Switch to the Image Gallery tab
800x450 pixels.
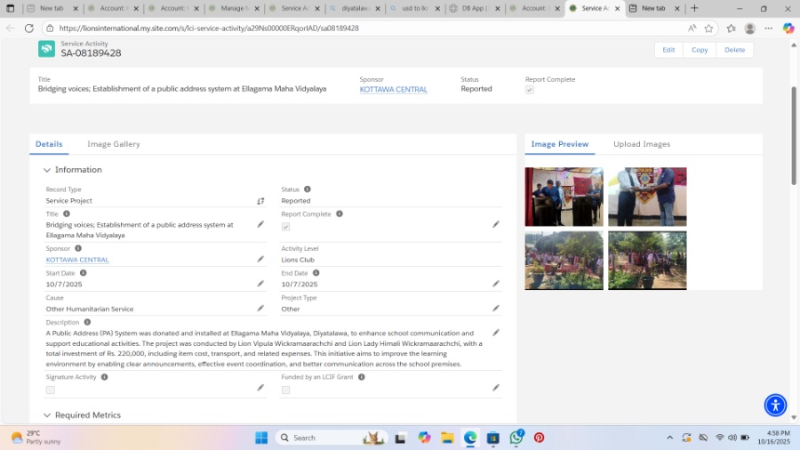pos(113,144)
